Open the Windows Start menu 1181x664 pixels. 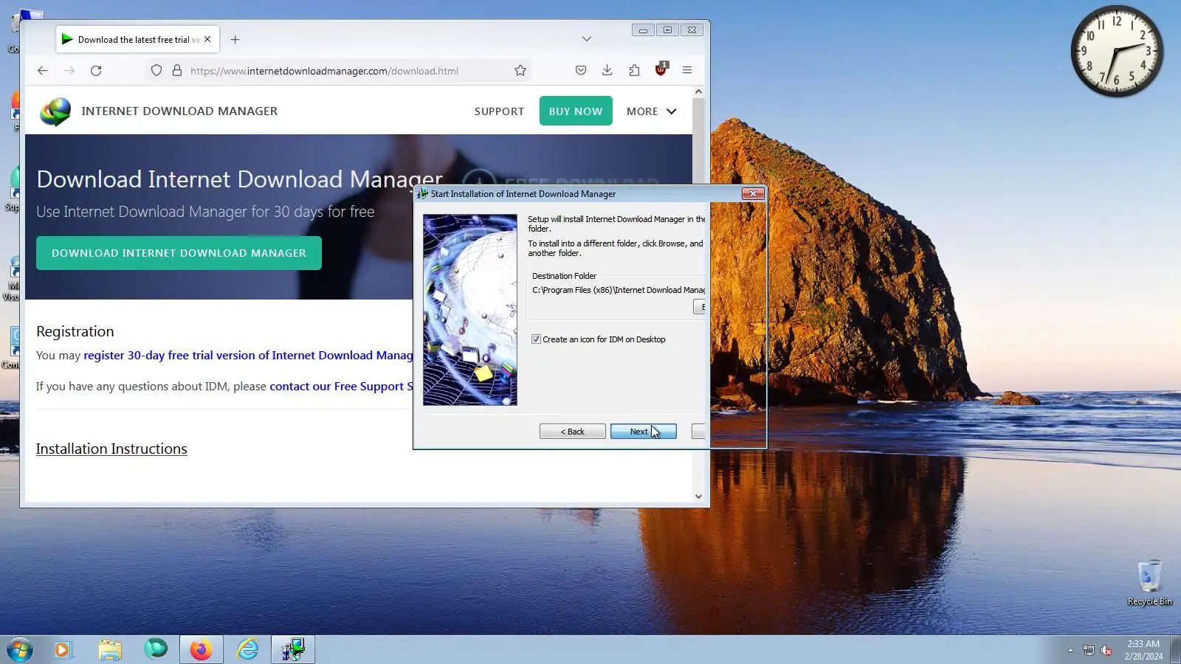pos(19,650)
